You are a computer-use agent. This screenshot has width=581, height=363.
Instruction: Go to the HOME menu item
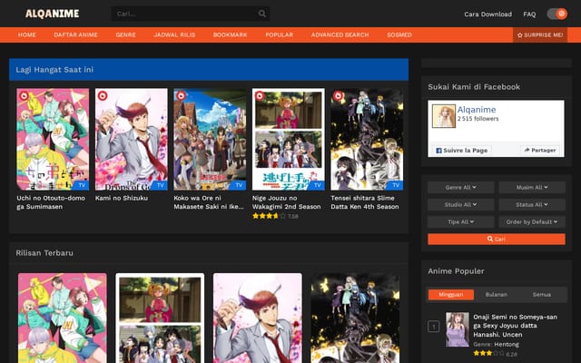(x=27, y=34)
